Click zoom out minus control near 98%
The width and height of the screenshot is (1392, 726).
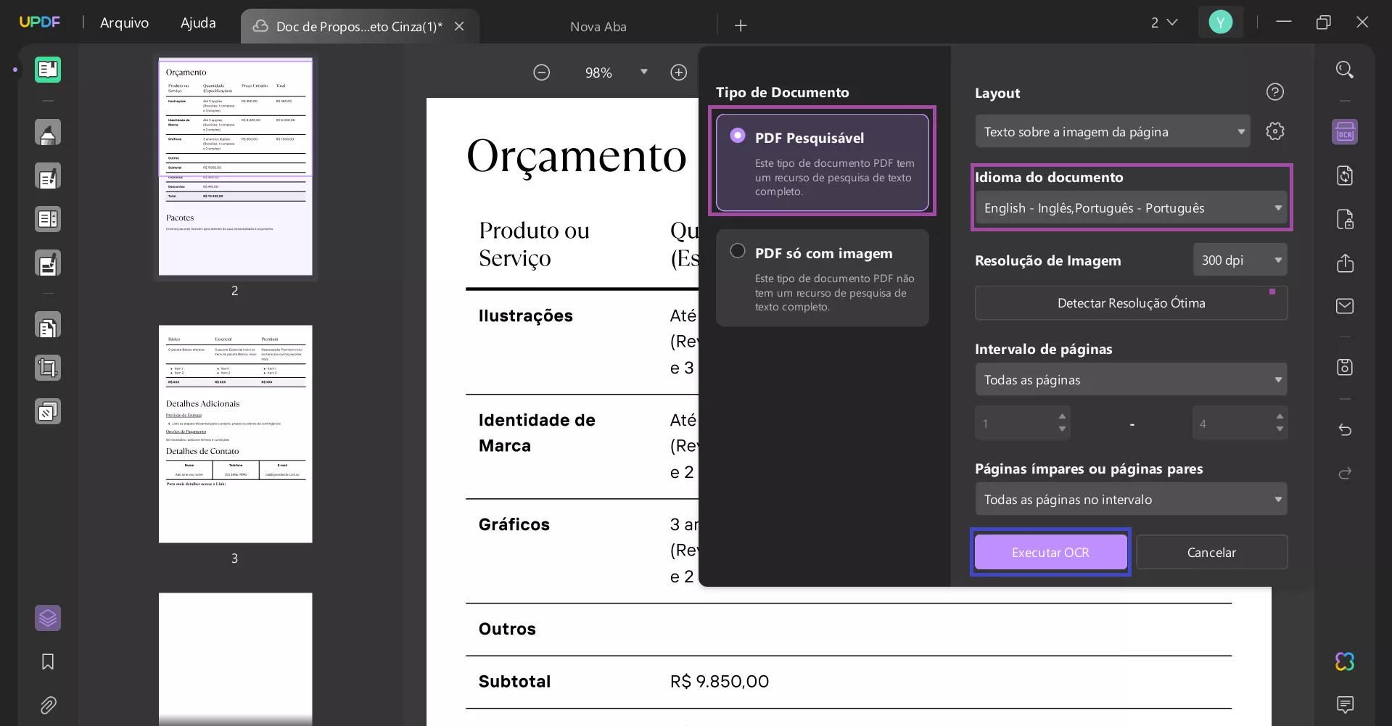click(x=541, y=72)
